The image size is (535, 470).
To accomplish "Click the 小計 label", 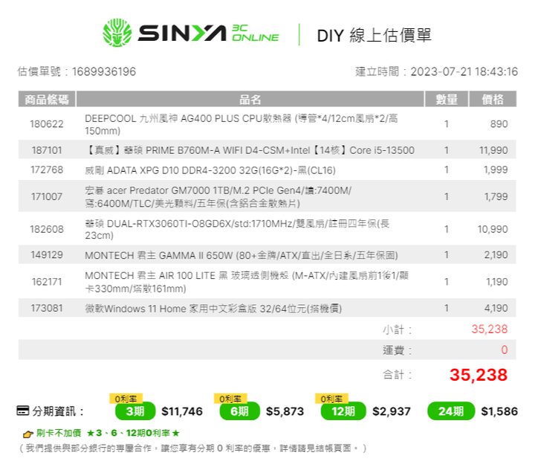I will 397,329.
